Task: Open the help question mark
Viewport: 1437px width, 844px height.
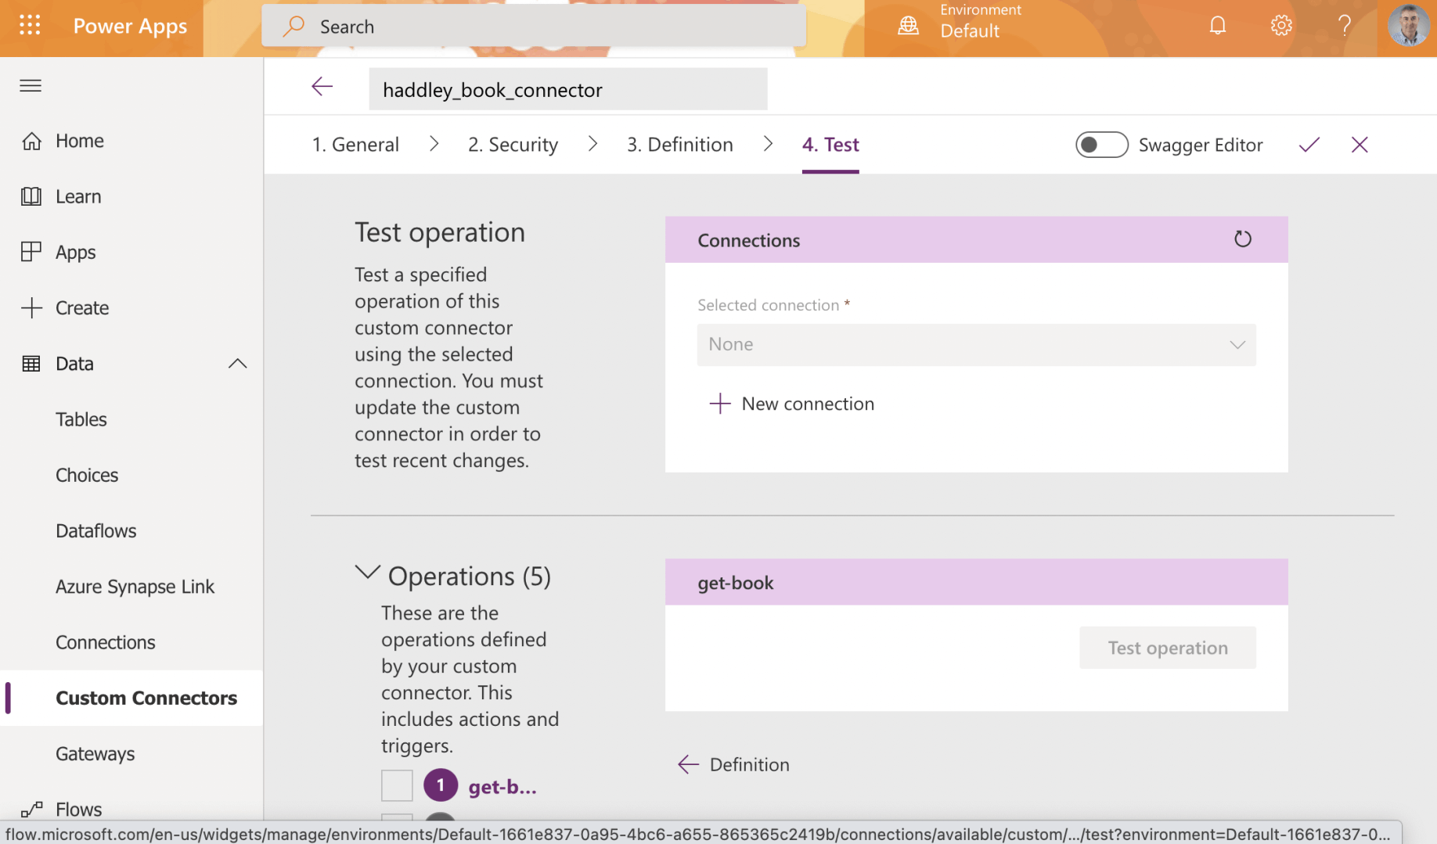Action: (x=1345, y=26)
